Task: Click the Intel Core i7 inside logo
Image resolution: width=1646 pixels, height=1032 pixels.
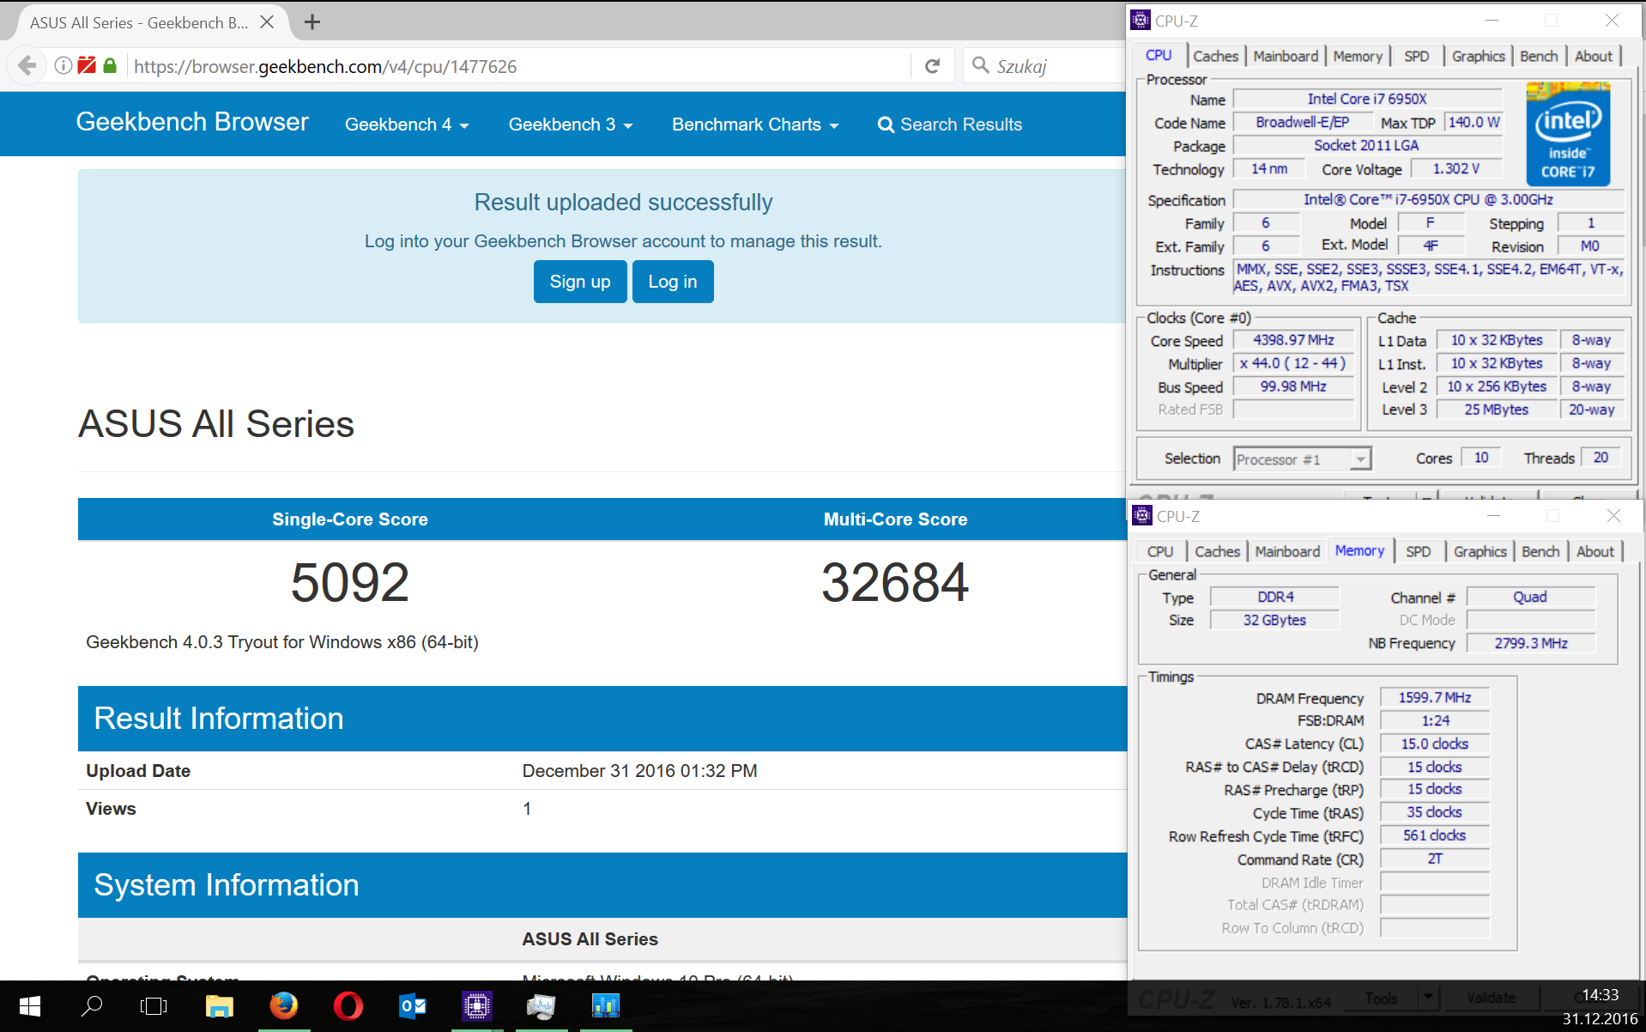Action: (1568, 134)
